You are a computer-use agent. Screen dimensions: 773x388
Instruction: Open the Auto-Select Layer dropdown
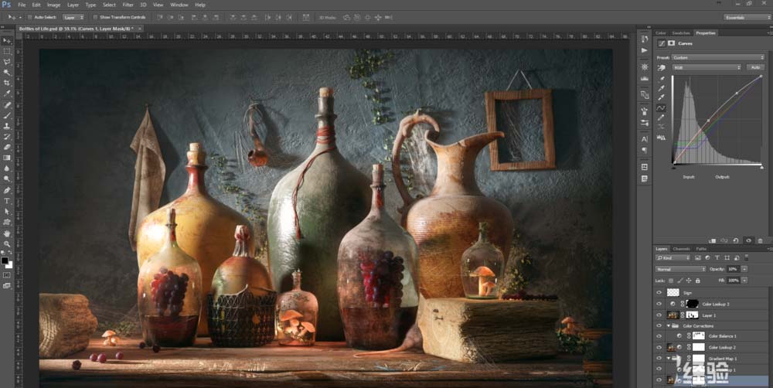[73, 17]
